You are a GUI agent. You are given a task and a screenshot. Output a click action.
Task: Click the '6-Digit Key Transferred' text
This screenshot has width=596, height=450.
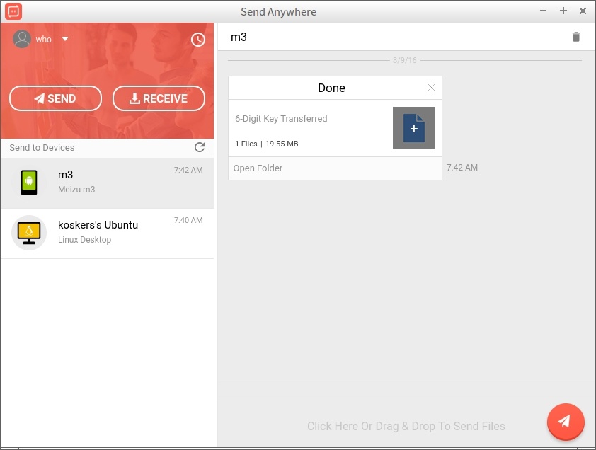click(281, 119)
